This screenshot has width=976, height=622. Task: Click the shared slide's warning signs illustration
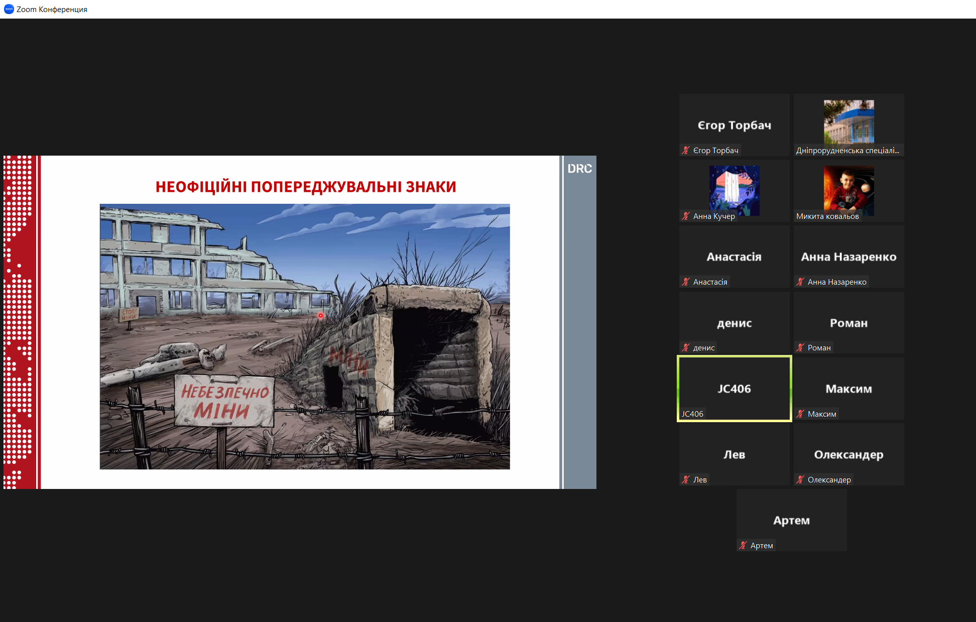[305, 336]
